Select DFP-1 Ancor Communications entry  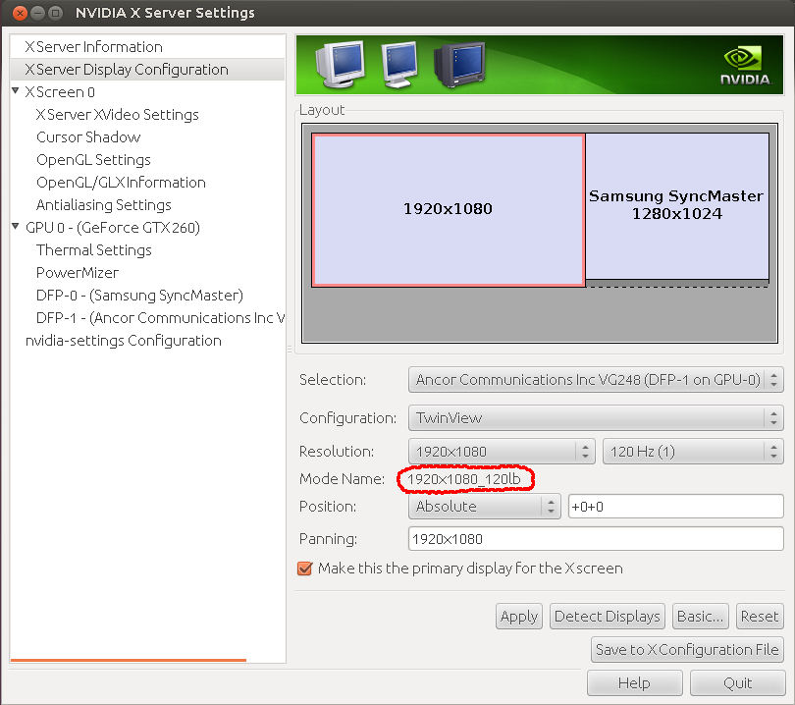coord(160,318)
